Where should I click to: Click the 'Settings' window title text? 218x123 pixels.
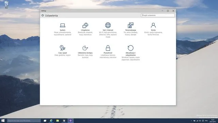(x=44, y=11)
